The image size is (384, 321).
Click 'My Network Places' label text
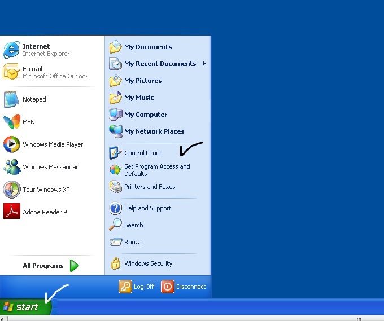pyautogui.click(x=154, y=131)
